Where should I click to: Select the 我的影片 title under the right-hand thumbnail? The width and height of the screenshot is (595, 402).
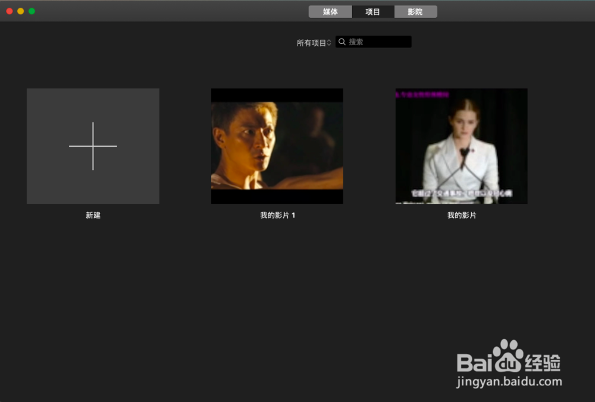462,216
